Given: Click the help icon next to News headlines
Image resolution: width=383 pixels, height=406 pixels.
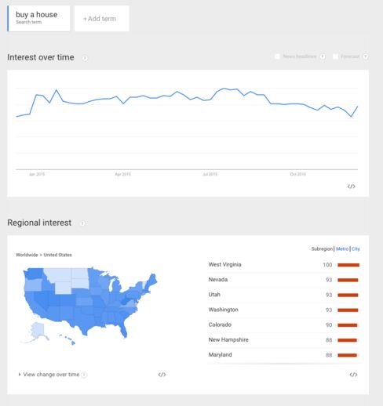Looking at the screenshot, I should click(x=323, y=56).
